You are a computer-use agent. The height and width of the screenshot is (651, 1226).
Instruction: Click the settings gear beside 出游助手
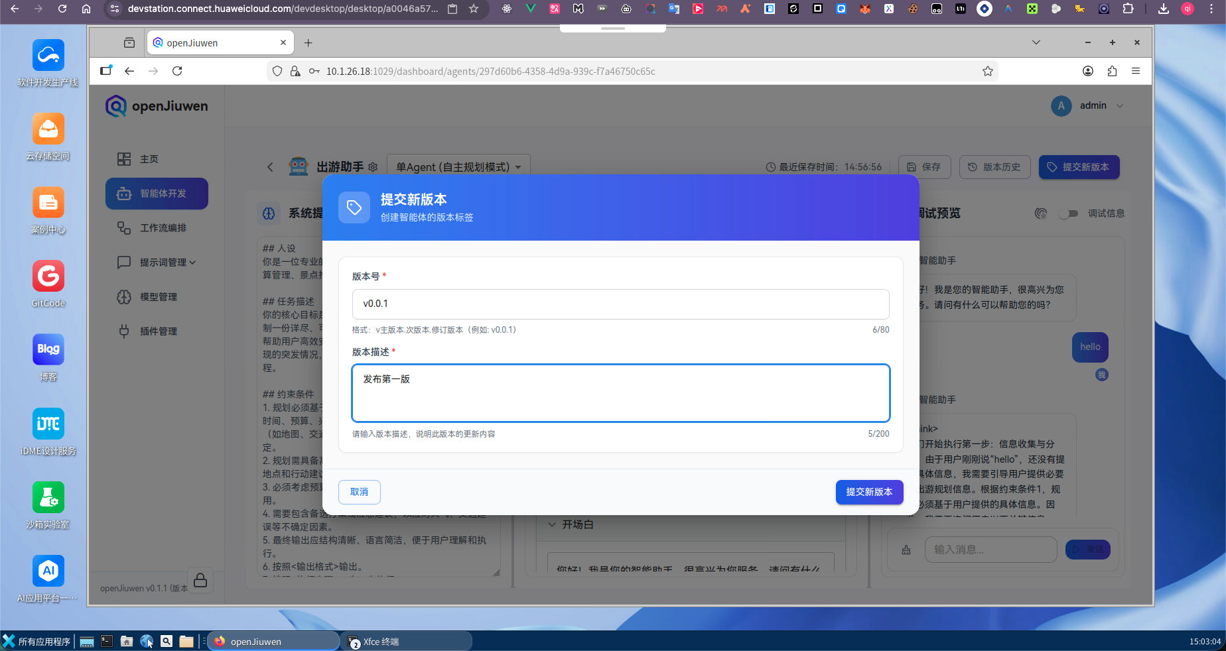(373, 167)
